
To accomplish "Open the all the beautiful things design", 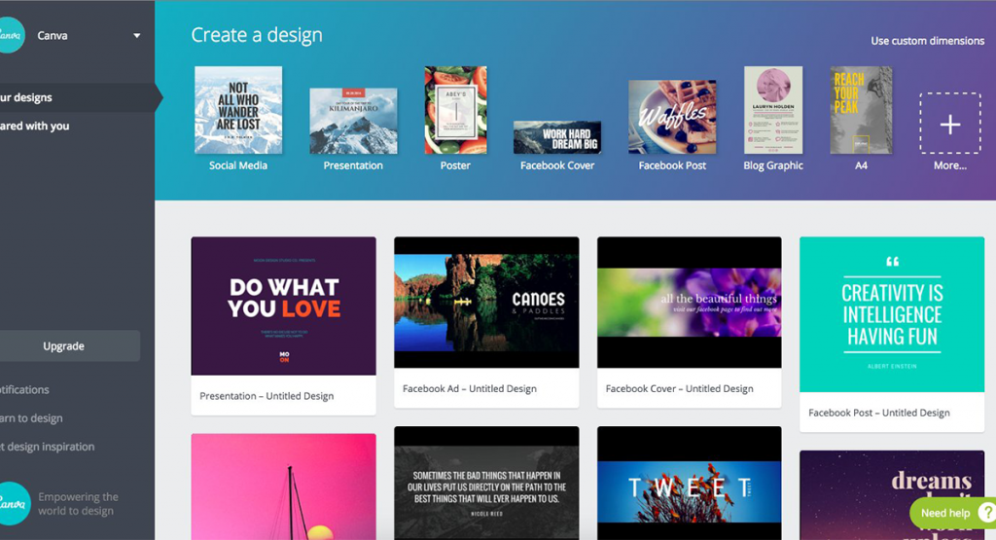I will [690, 303].
